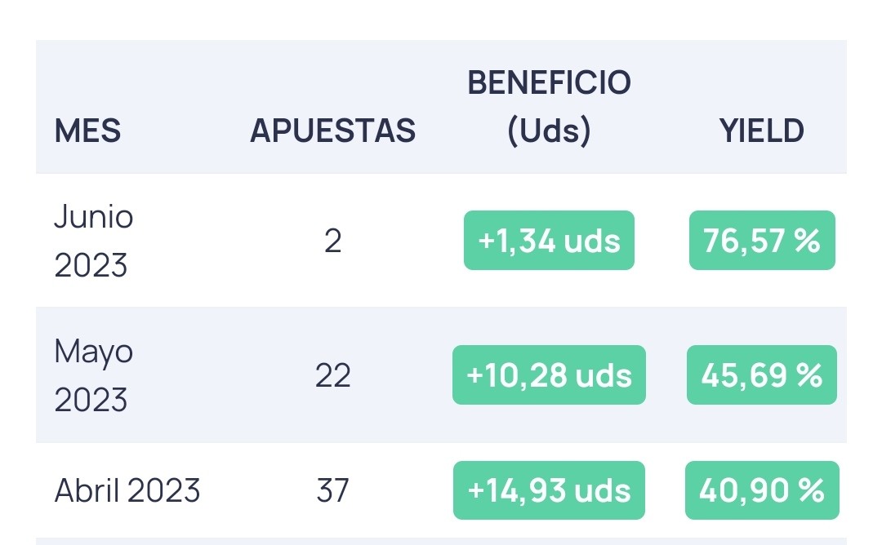Click the 76,57 % yield badge
Viewport: 882px width, 545px height.
(x=762, y=241)
